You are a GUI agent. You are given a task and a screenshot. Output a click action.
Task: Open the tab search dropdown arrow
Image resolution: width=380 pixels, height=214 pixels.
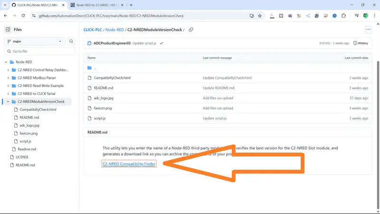point(5,5)
